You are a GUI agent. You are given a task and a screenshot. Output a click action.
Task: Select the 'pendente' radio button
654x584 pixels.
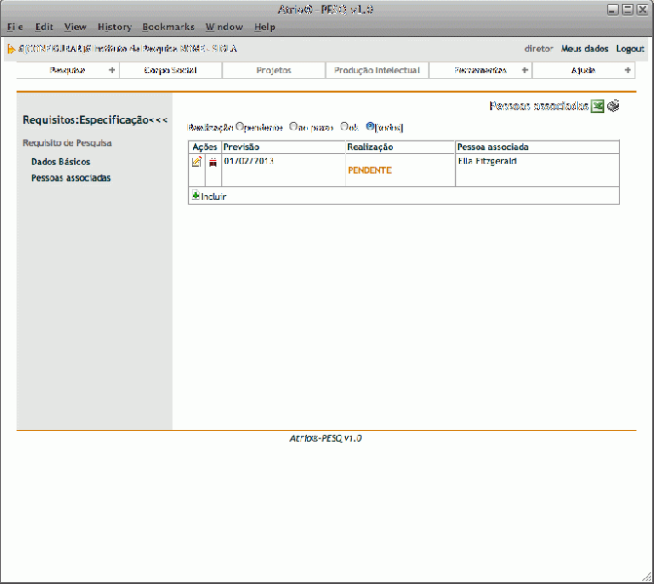240,127
